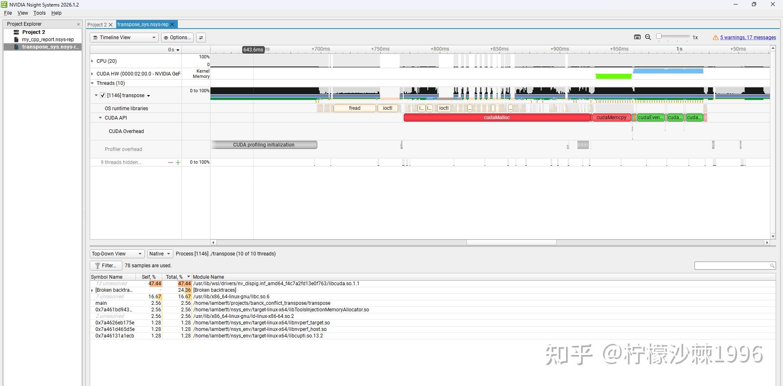
Task: Open the 5 warnings, 17 messages link
Action: 748,38
